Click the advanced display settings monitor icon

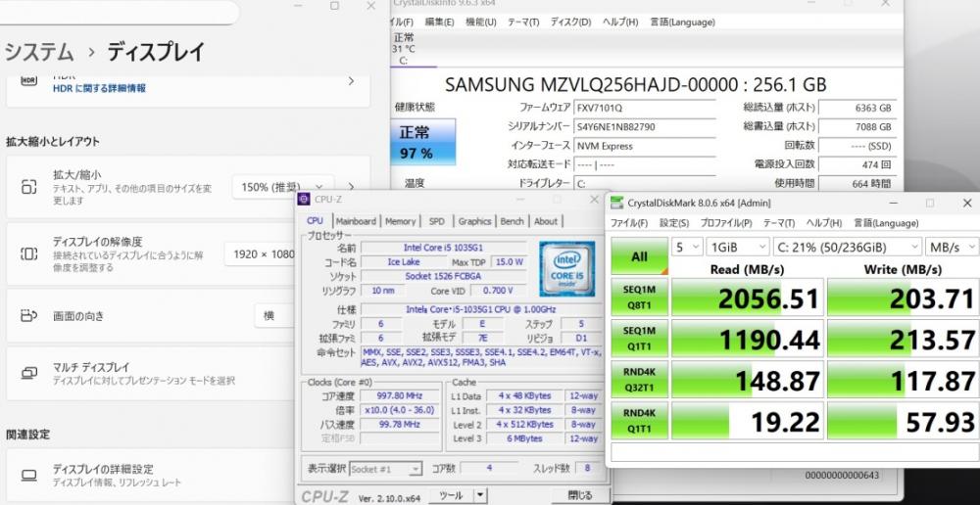28,475
